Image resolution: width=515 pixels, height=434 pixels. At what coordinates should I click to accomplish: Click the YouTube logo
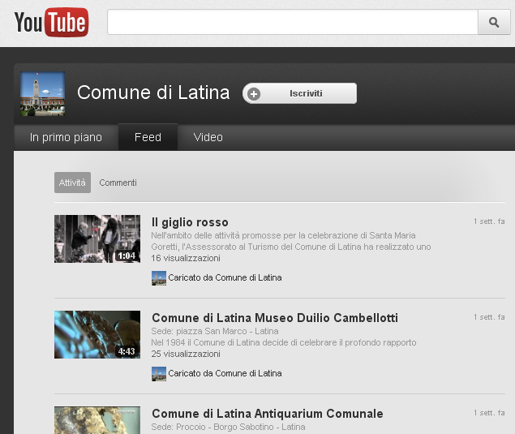click(x=51, y=23)
